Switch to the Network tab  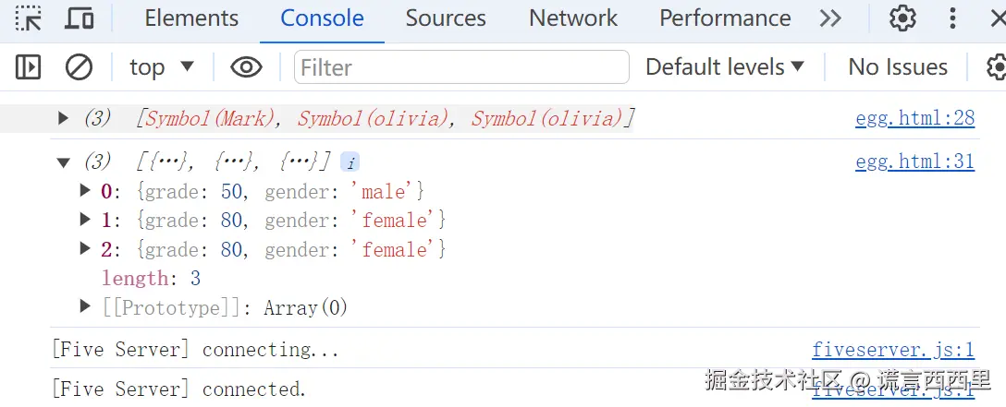click(x=573, y=18)
